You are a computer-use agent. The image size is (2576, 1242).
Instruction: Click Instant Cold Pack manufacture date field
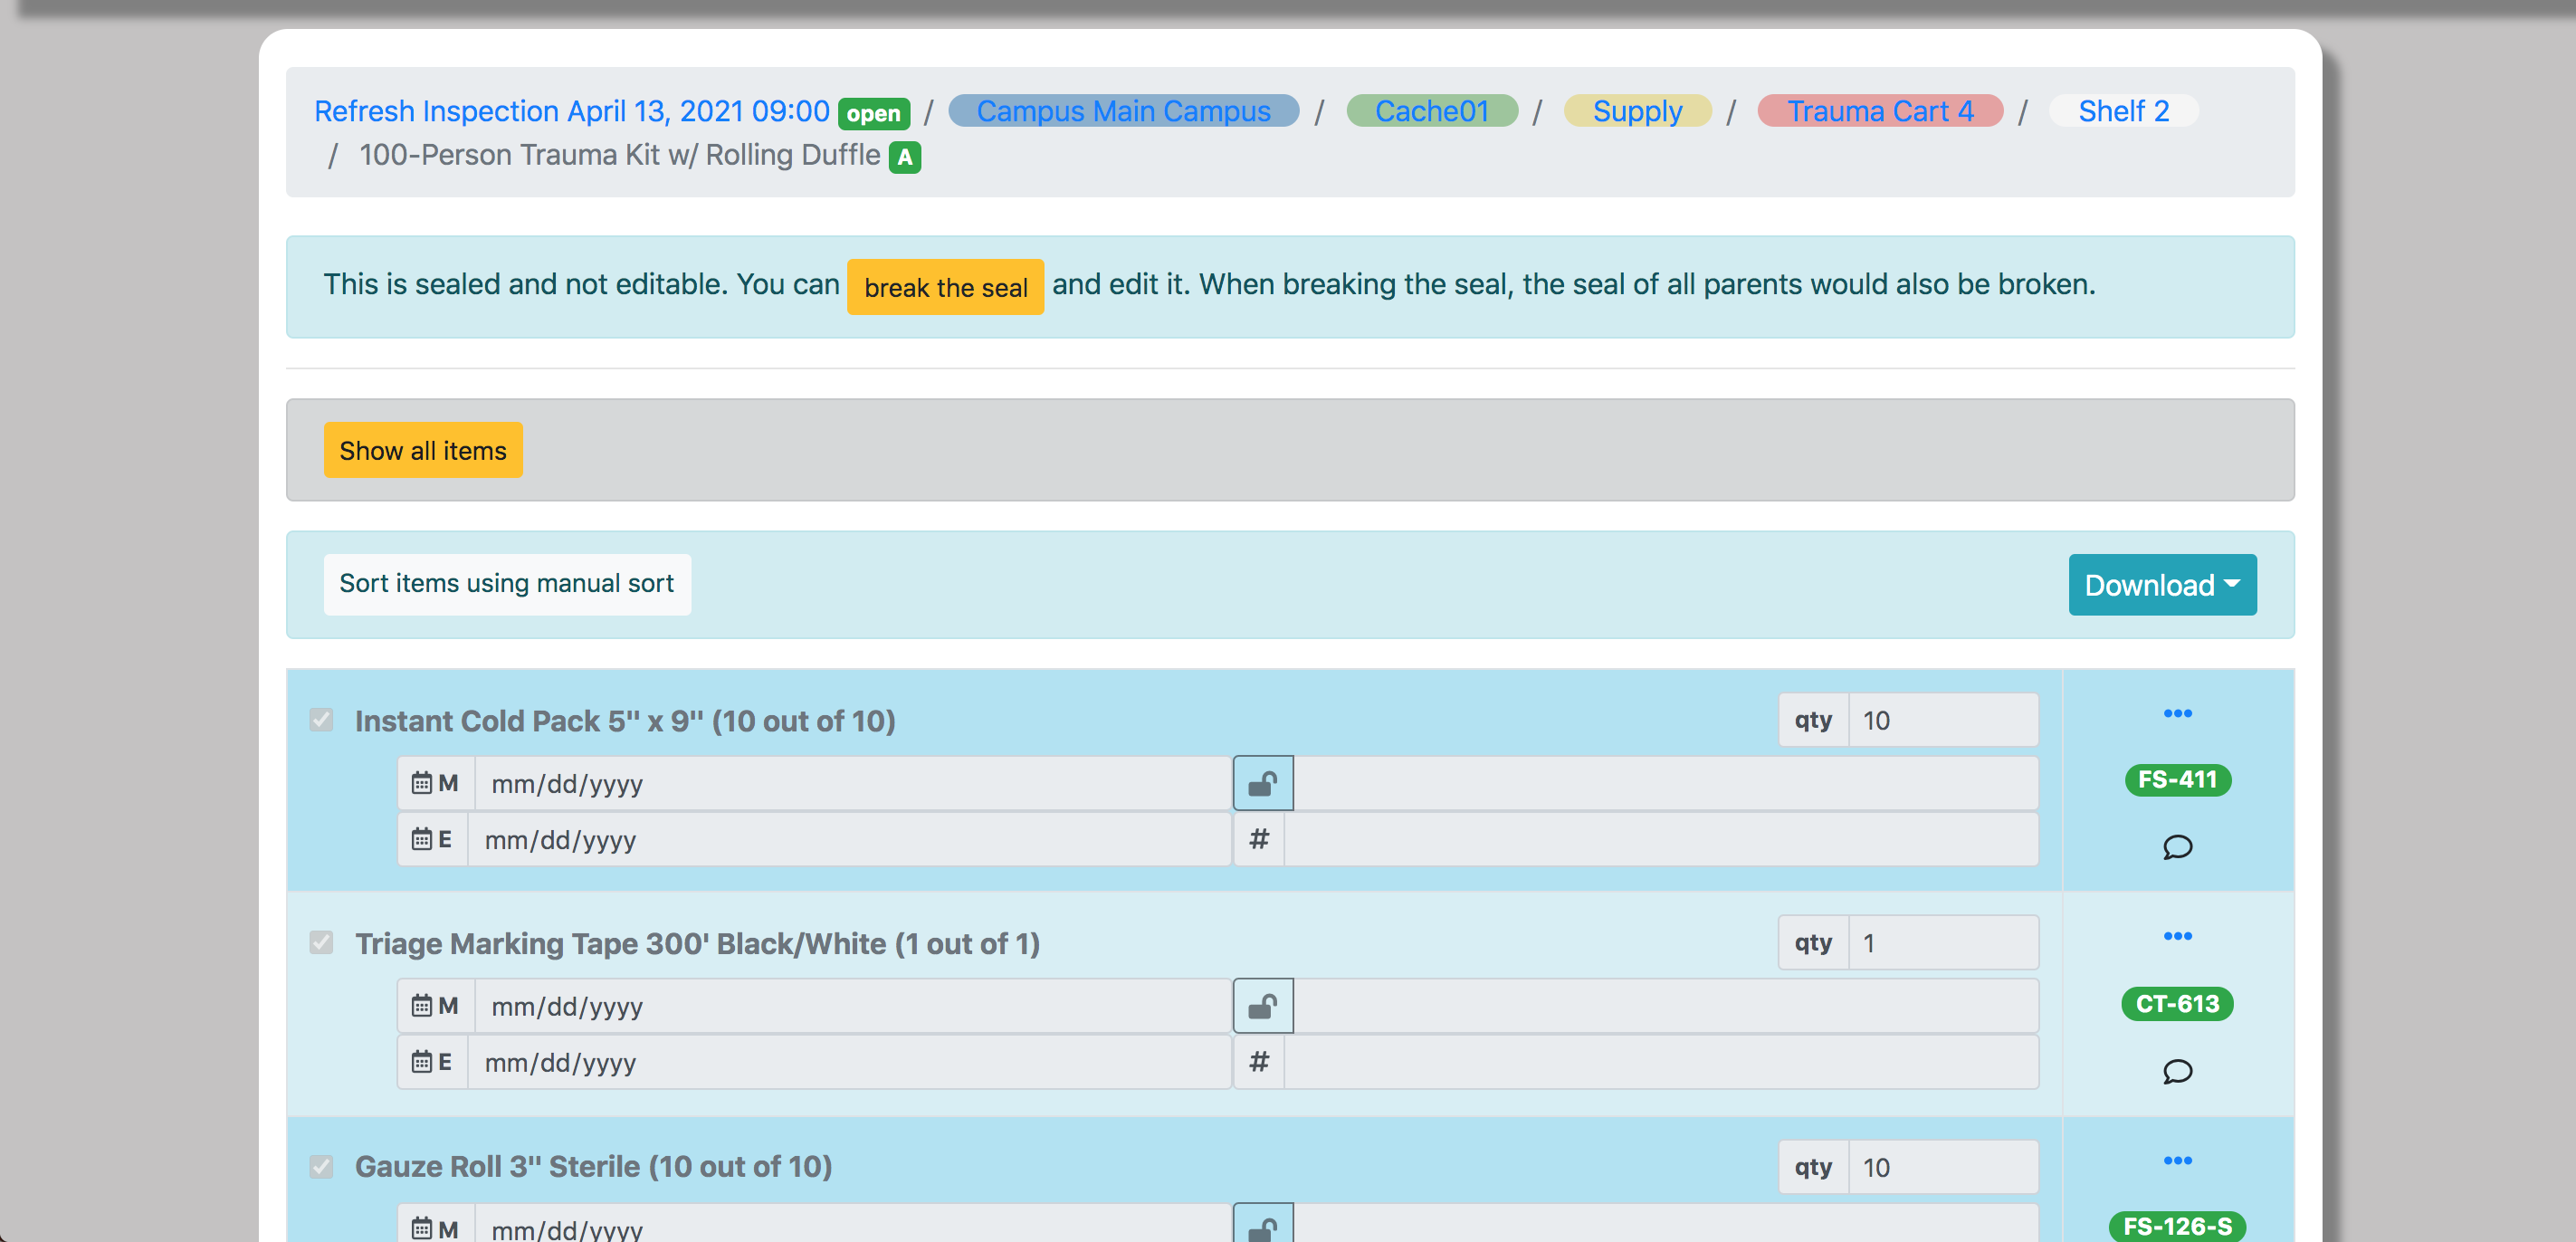[852, 783]
